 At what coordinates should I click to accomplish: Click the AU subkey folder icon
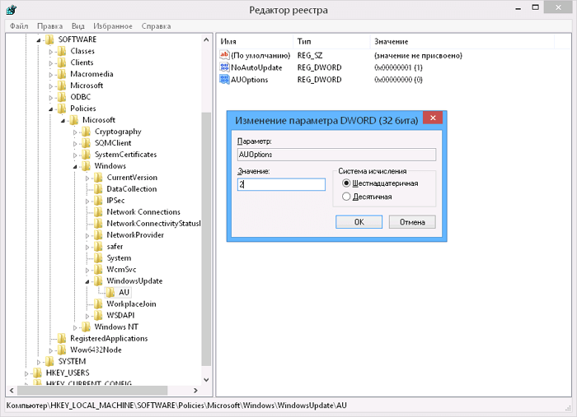pyautogui.click(x=110, y=293)
